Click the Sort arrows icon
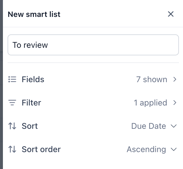 pyautogui.click(x=12, y=126)
